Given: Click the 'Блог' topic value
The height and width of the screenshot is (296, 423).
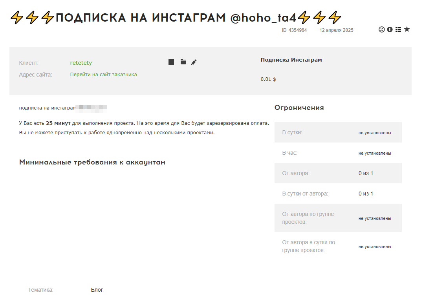Looking at the screenshot, I should point(97,290).
